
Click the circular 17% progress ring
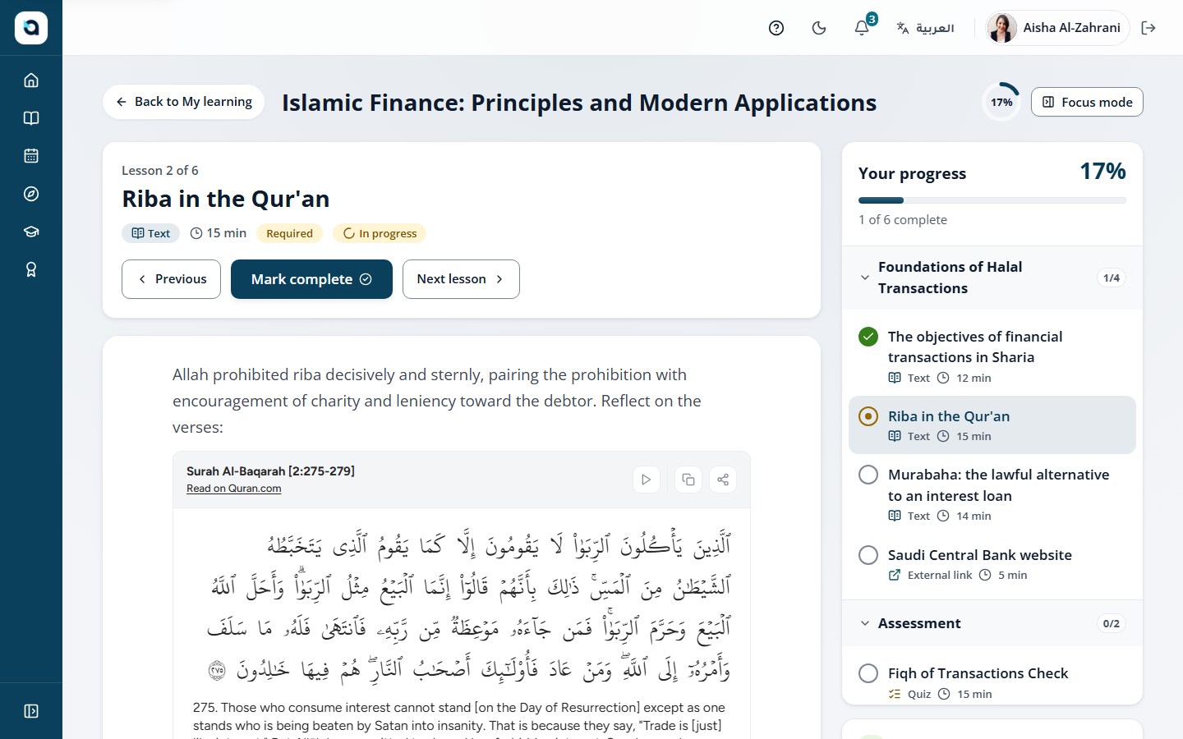coord(1001,102)
